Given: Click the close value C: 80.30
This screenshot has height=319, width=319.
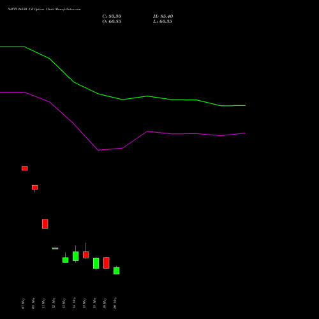Looking at the screenshot, I should (x=112, y=17).
